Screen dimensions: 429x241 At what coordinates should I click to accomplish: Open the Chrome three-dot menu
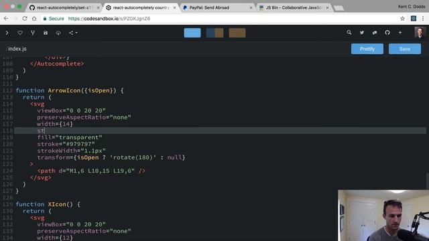pos(423,19)
